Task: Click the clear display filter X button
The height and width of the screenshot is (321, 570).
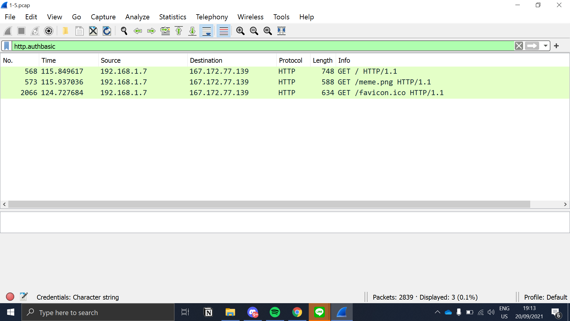Action: (x=519, y=46)
